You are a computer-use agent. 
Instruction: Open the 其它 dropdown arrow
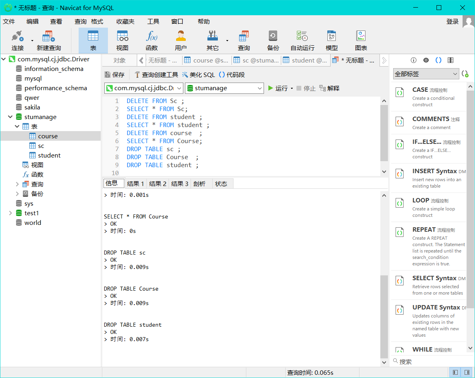pyautogui.click(x=227, y=40)
